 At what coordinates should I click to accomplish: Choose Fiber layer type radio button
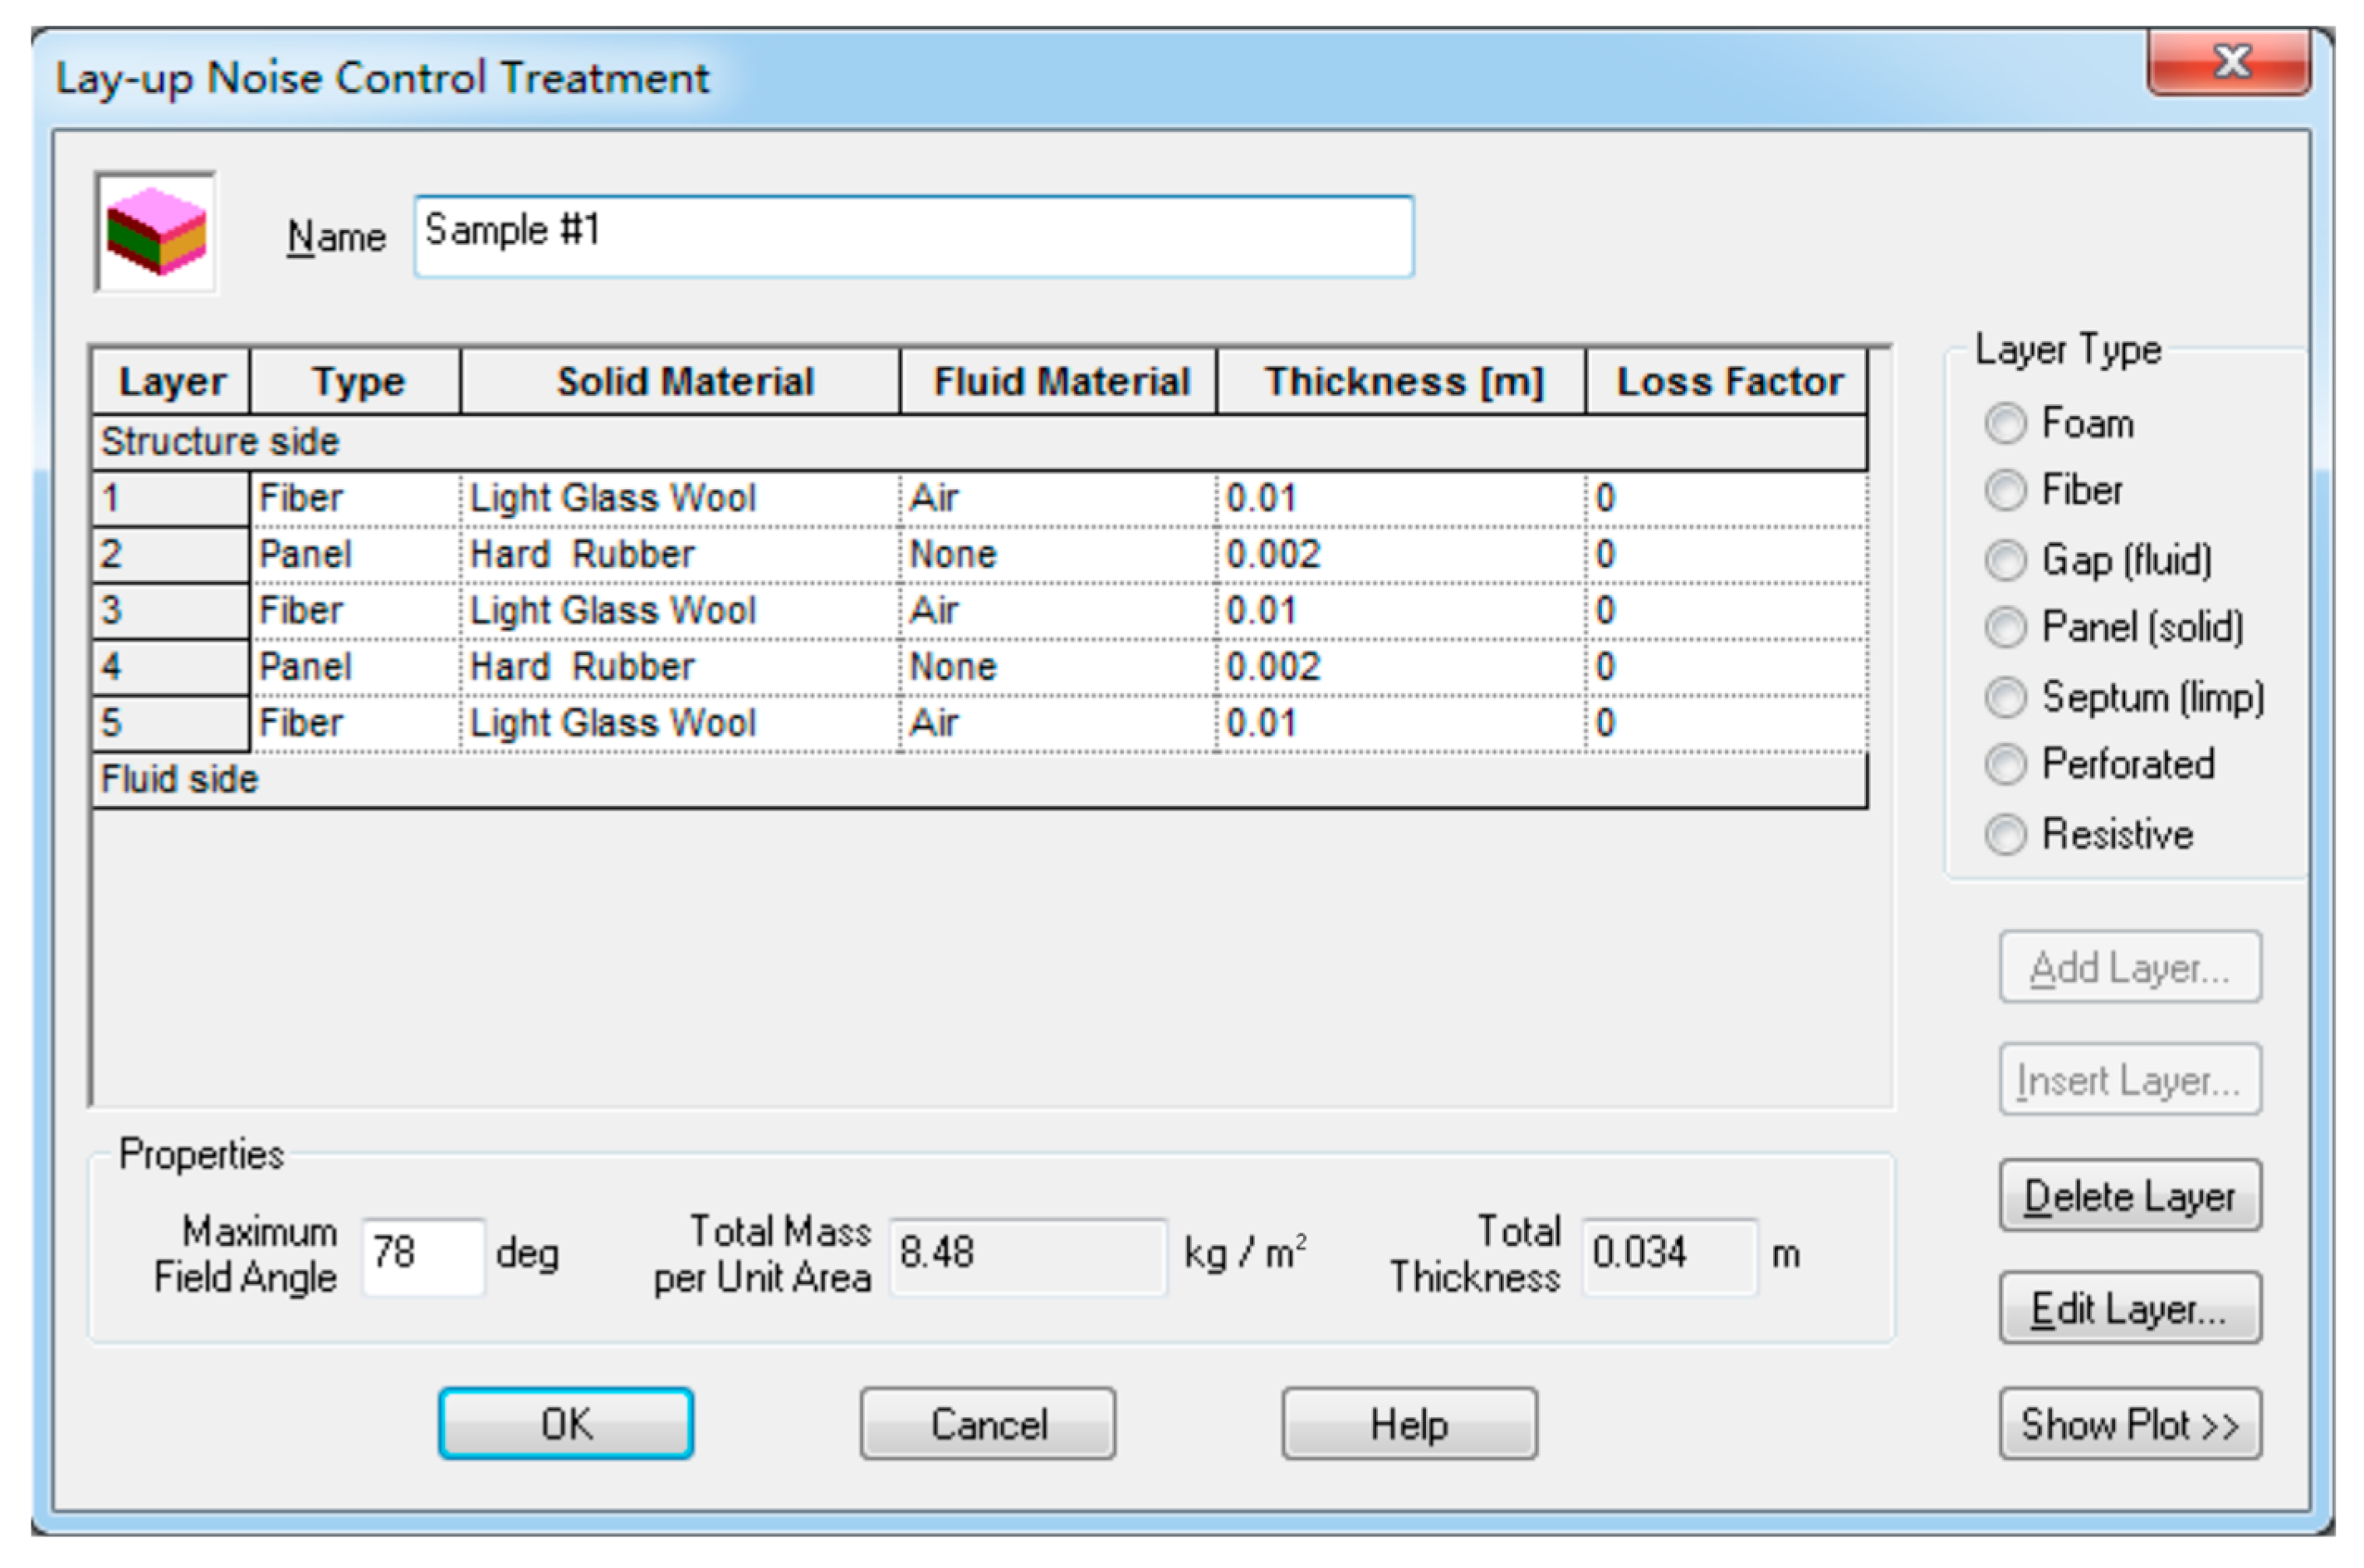coord(2005,490)
